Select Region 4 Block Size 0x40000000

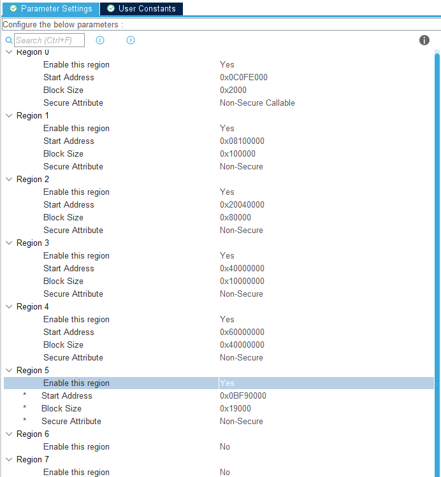point(242,345)
